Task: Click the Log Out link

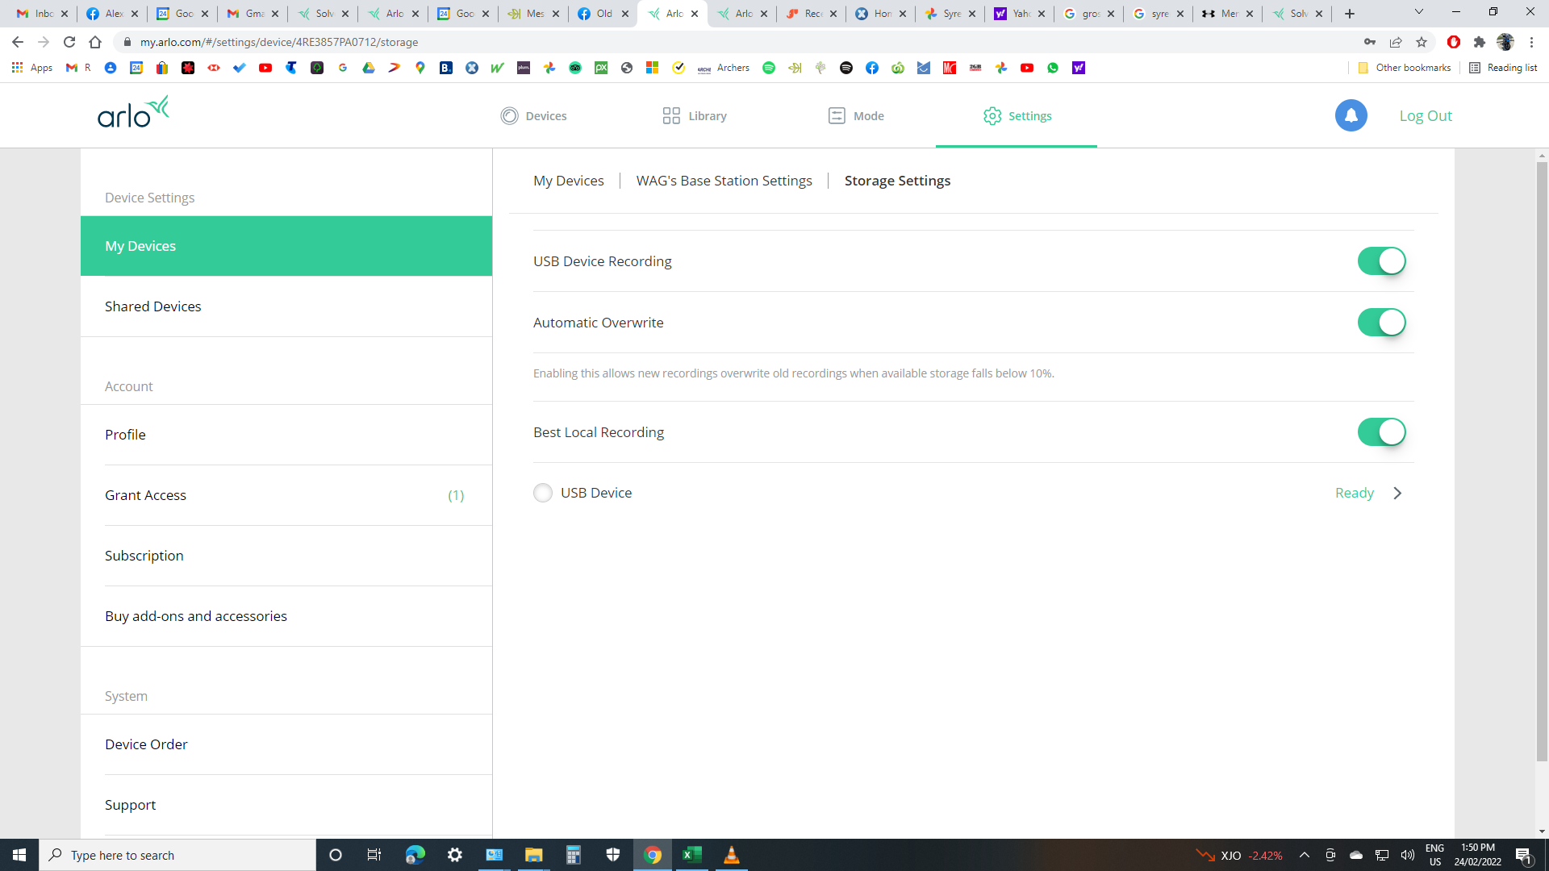Action: [1426, 115]
